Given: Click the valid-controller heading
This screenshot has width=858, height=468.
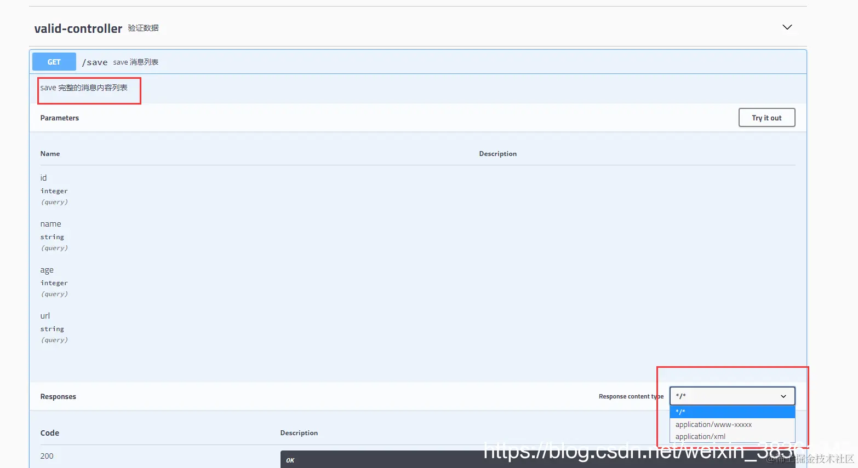Looking at the screenshot, I should tap(78, 28).
